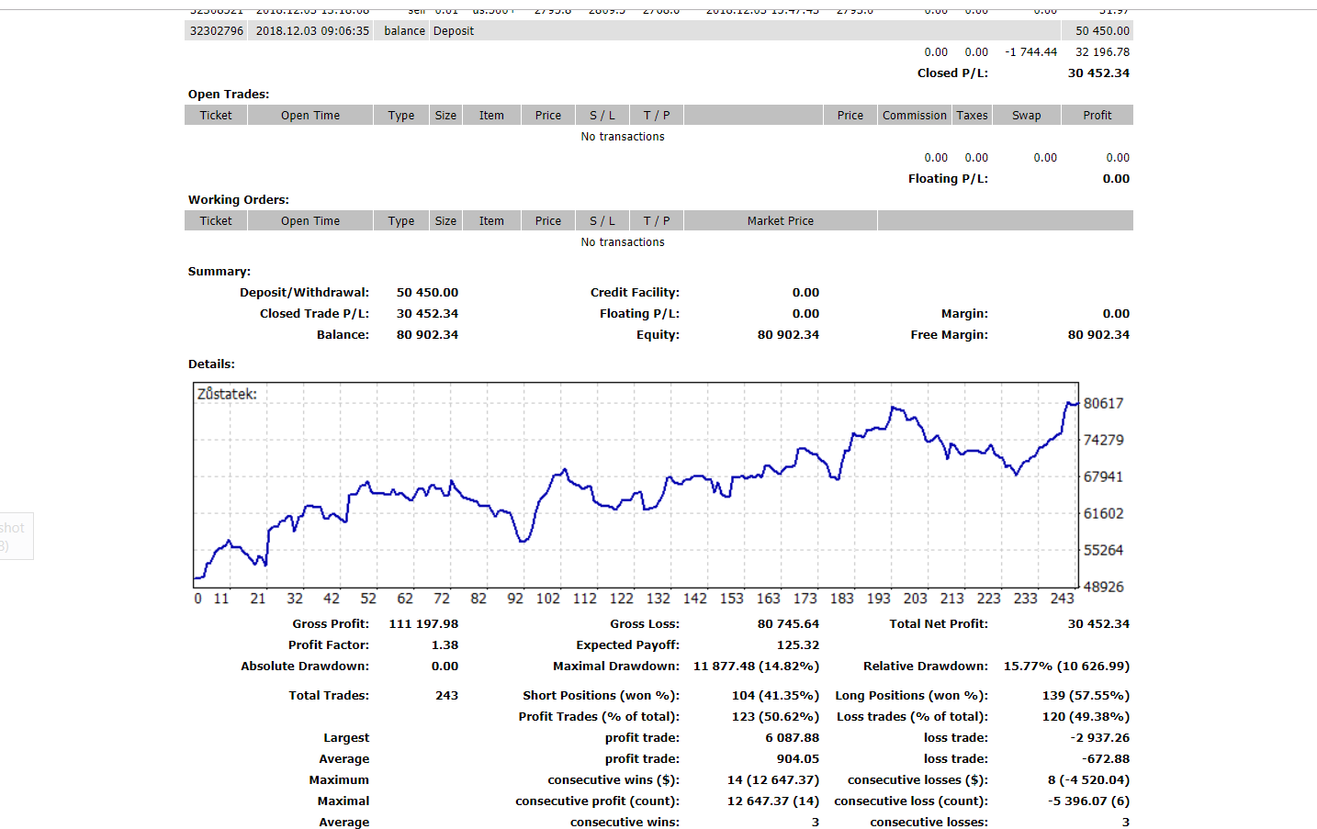The image size is (1317, 829).
Task: Select short positions value 104 (41.35%)
Action: click(775, 696)
